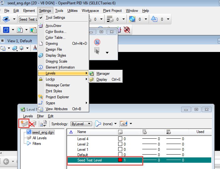220x169 pixels.
Task: Select Display Ctrl+E in Levels submenu
Action: coord(105,79)
